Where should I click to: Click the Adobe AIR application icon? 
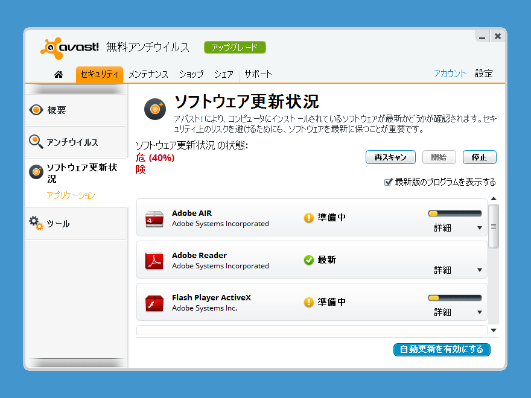pos(154,219)
